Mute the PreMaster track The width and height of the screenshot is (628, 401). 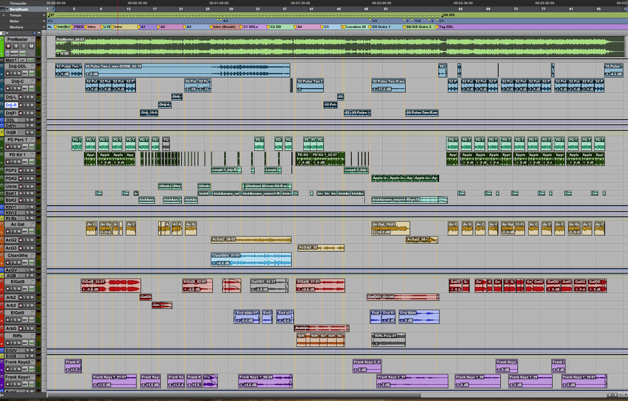[x=31, y=46]
